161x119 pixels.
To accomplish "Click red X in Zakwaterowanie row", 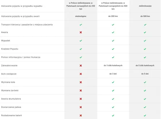I will [x=81, y=66].
